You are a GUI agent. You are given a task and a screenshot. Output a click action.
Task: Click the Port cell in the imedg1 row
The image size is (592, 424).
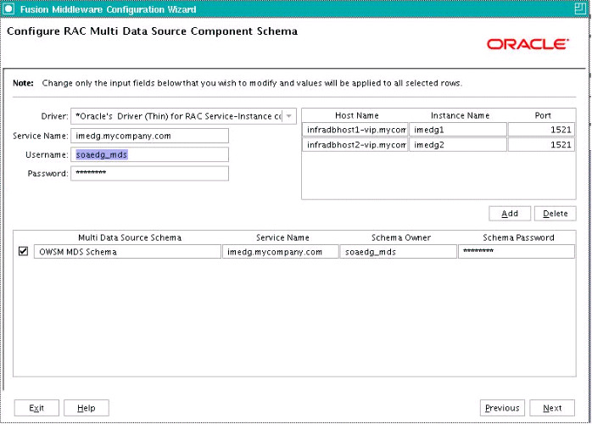[542, 130]
